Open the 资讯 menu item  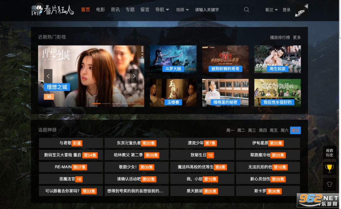pyautogui.click(x=115, y=9)
